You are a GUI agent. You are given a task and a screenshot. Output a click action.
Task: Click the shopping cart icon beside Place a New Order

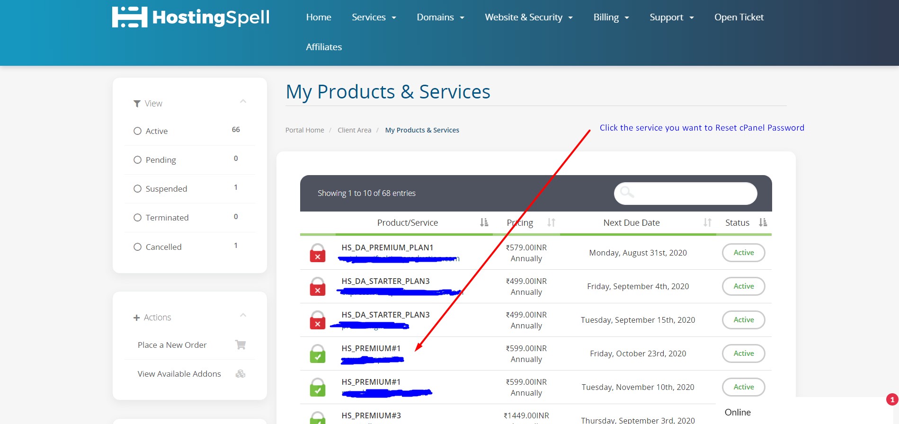(x=240, y=345)
